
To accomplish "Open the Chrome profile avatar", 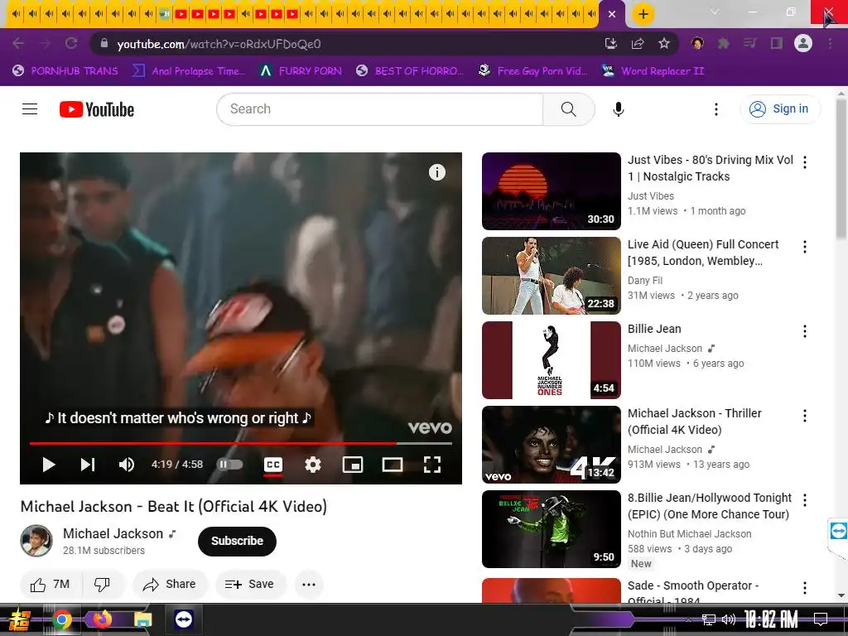I will point(803,43).
